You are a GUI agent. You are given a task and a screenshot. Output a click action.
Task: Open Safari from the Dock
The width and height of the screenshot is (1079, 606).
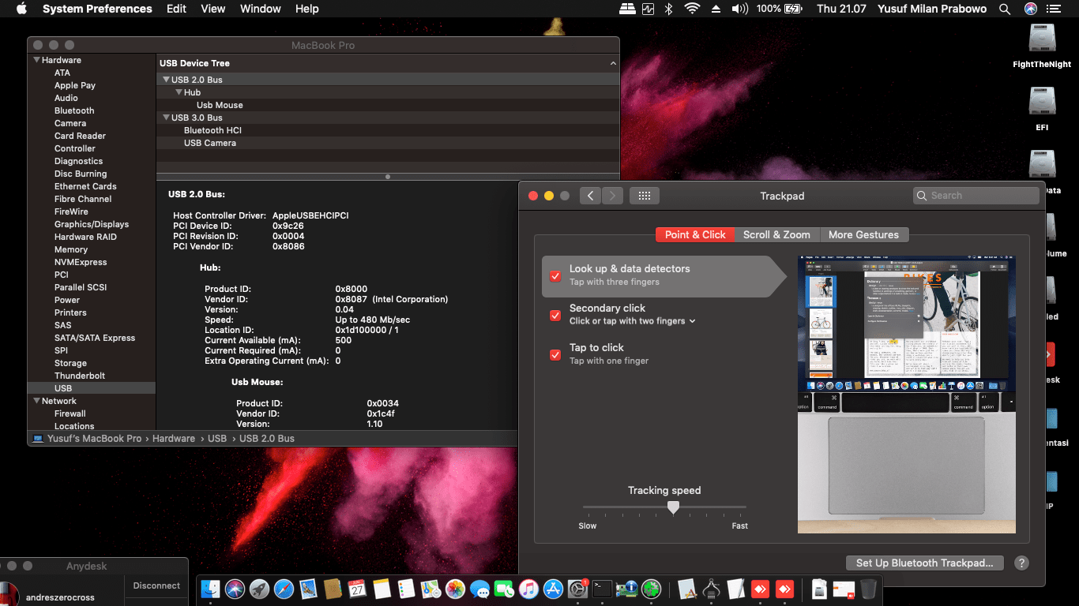tap(284, 589)
